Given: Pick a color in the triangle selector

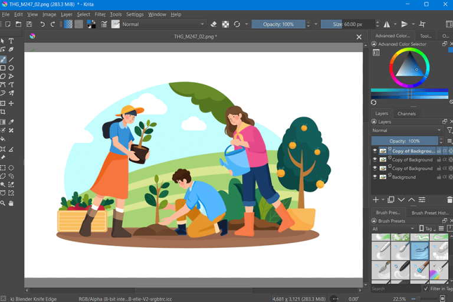Looking at the screenshot, I should 409,65.
